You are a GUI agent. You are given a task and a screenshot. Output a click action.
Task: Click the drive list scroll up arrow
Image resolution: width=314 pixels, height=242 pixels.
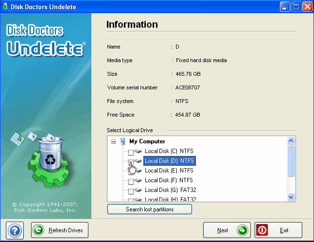[291, 141]
